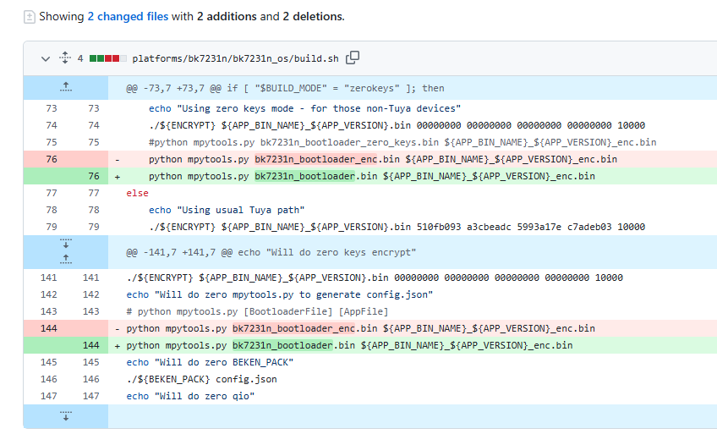This screenshot has height=434, width=717.
Task: Click added line number 144 in green
Action: pos(93,345)
